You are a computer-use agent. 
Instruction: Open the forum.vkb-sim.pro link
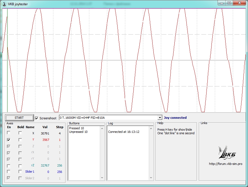point(226,164)
